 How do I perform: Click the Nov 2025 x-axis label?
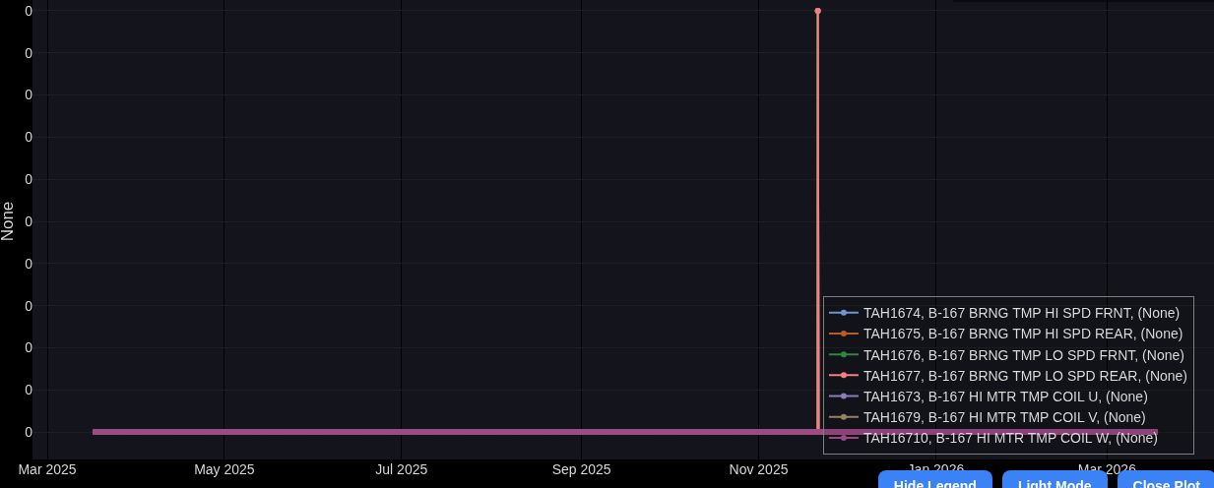[x=758, y=469]
